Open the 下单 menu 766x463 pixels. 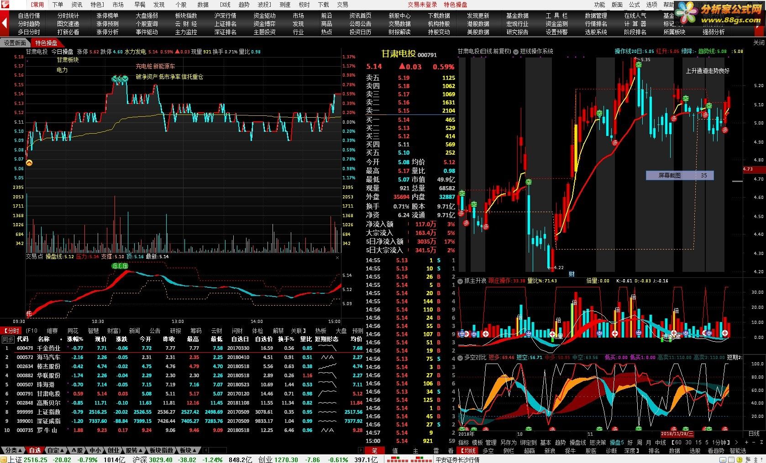58,5
